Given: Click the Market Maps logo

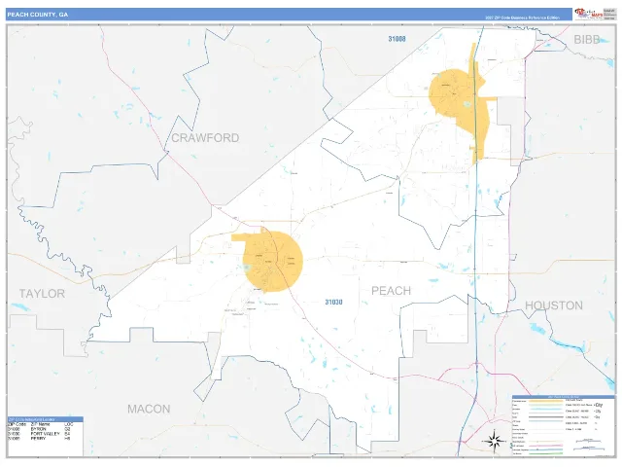Looking at the screenshot, I should (589, 14).
